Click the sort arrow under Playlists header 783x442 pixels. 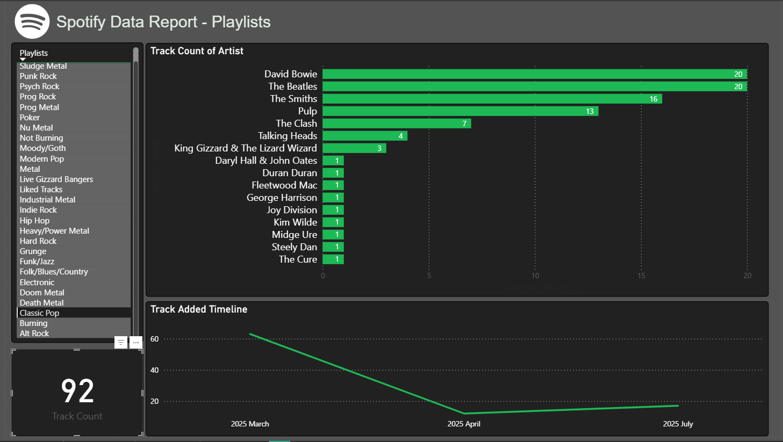click(23, 60)
